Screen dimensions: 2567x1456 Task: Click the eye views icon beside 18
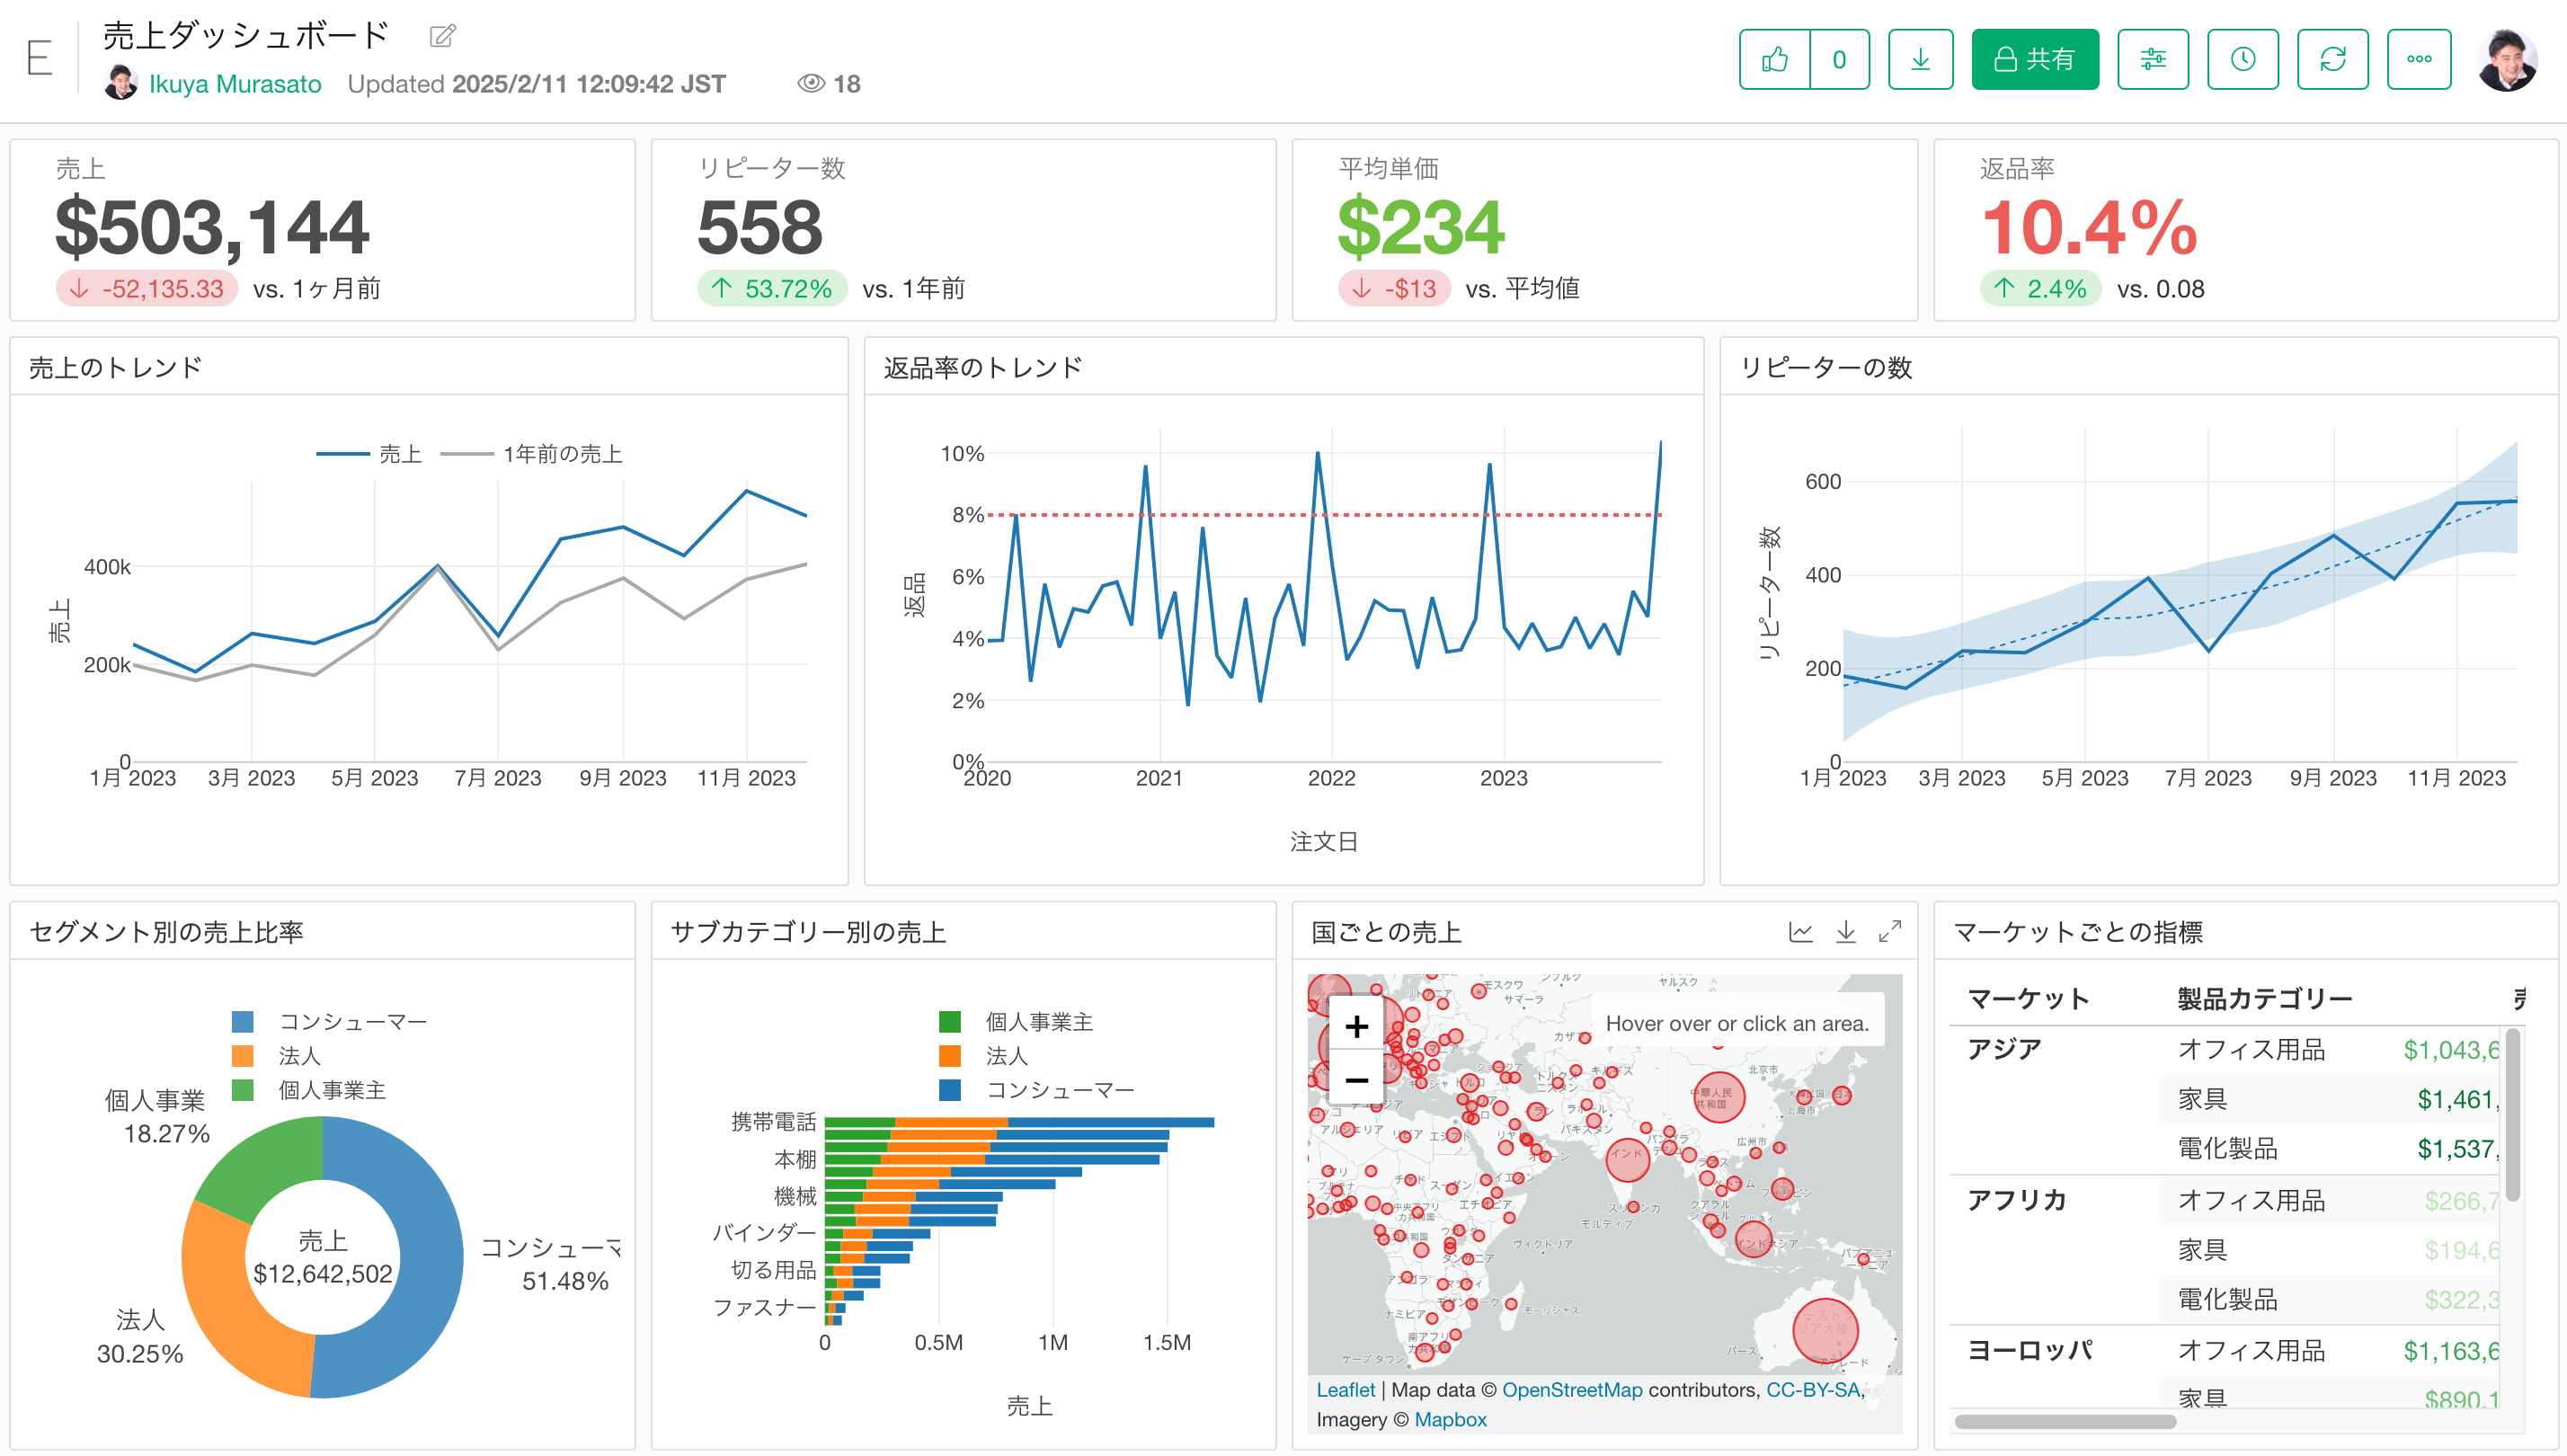point(811,84)
